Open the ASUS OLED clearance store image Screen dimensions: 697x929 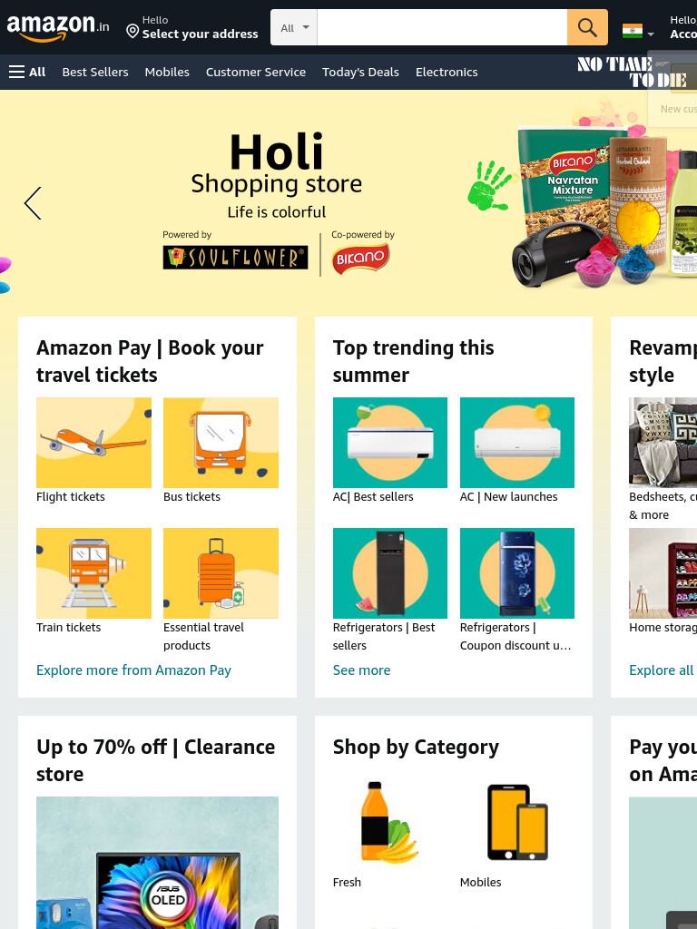coord(157,863)
